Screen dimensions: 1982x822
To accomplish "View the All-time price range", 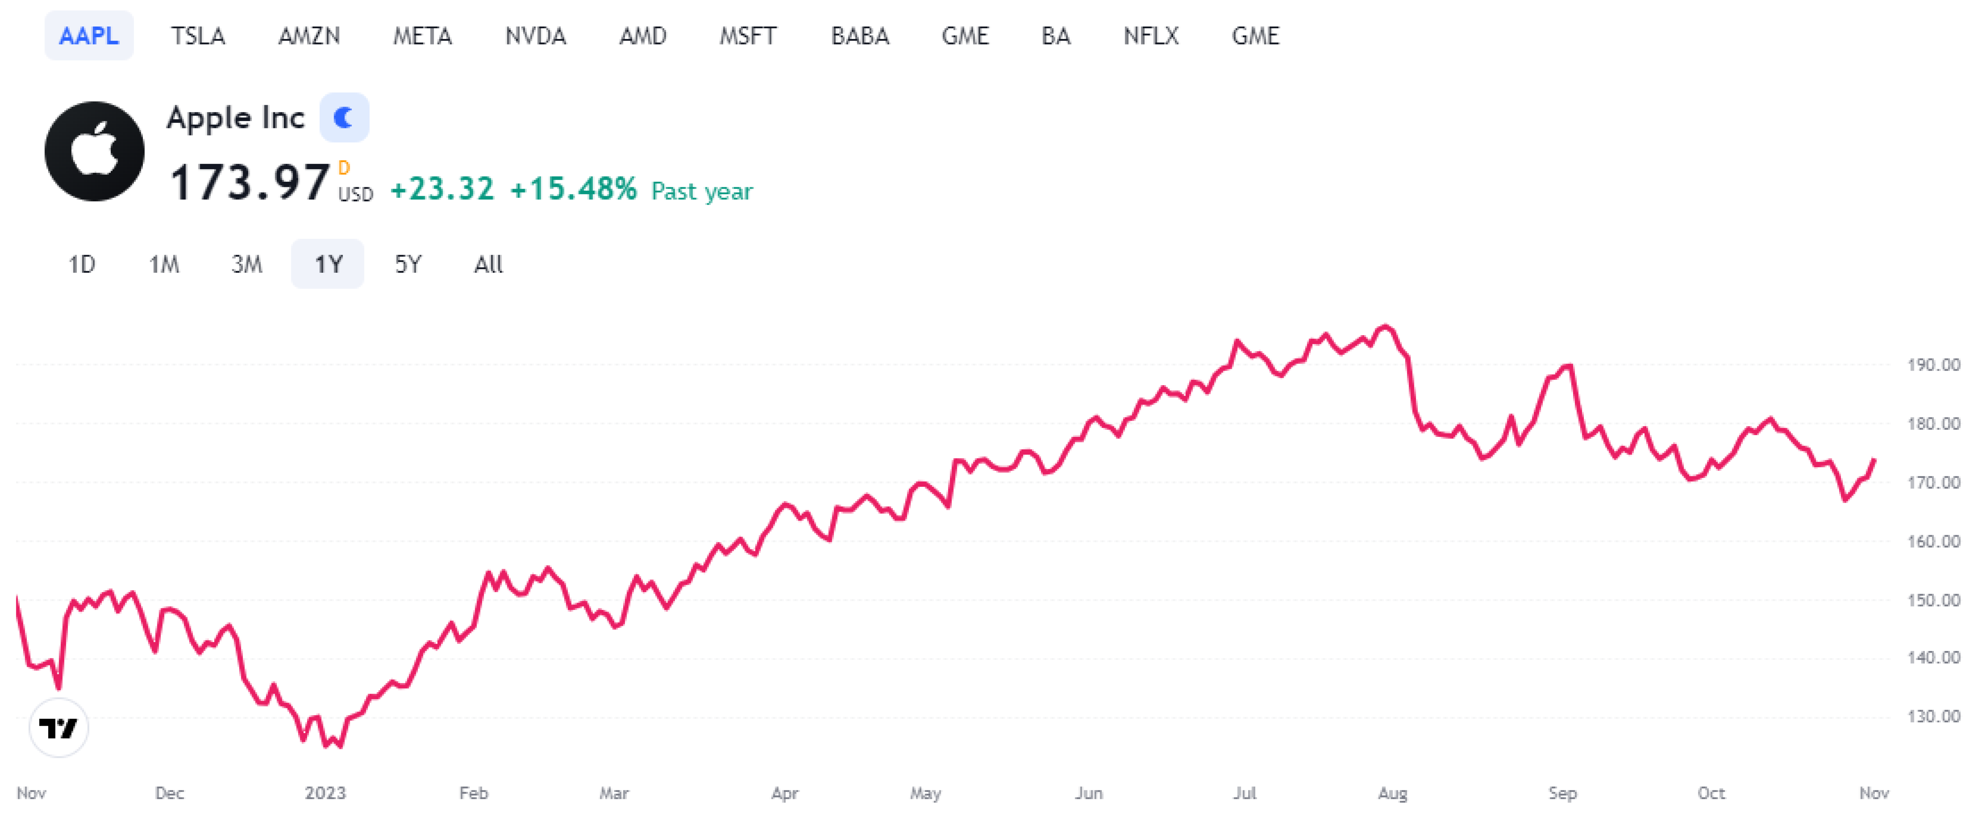I will click(x=489, y=264).
